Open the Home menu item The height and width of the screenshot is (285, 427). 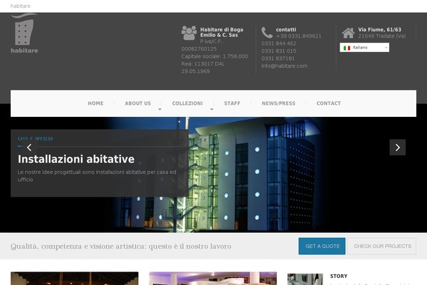(x=95, y=103)
